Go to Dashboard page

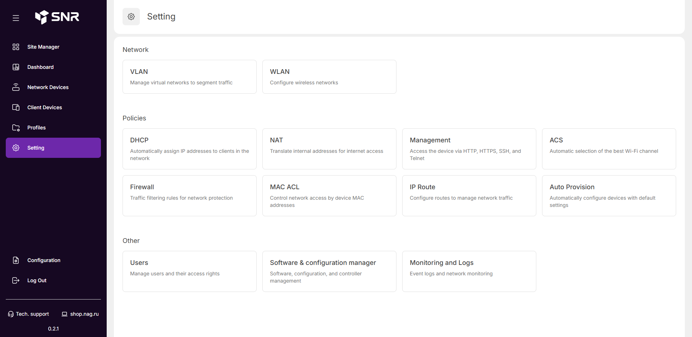tap(53, 67)
